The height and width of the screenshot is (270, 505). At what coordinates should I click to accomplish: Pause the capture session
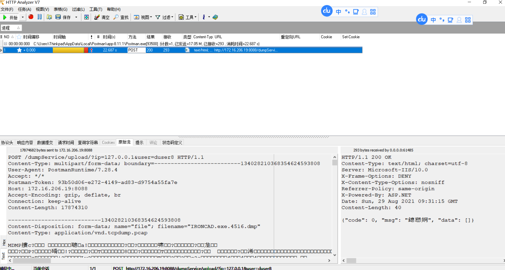coord(39,17)
